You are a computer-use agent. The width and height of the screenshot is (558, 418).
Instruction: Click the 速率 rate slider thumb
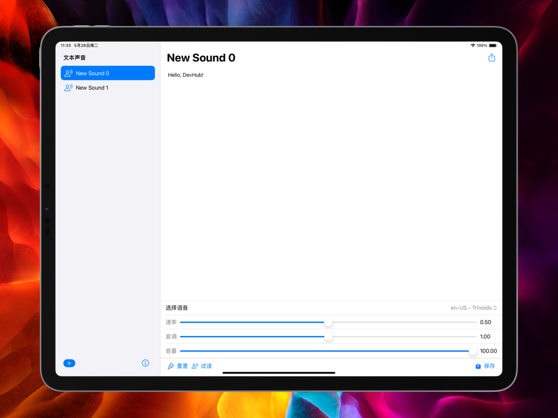click(x=328, y=322)
